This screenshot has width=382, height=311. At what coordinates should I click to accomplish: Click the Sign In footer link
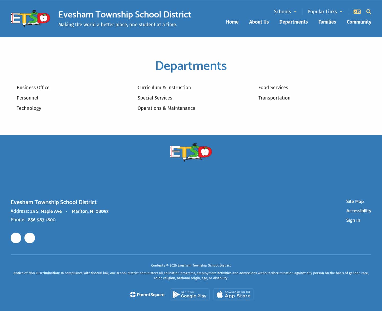[x=353, y=220]
